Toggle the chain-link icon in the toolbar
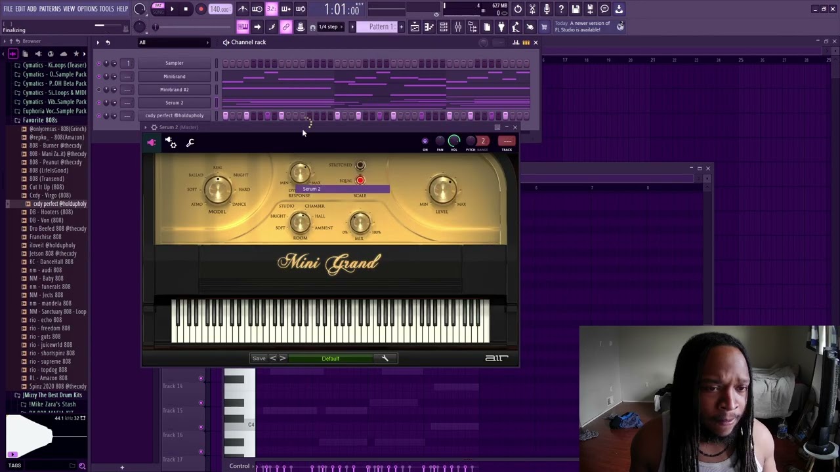The width and height of the screenshot is (840, 472). pyautogui.click(x=286, y=27)
